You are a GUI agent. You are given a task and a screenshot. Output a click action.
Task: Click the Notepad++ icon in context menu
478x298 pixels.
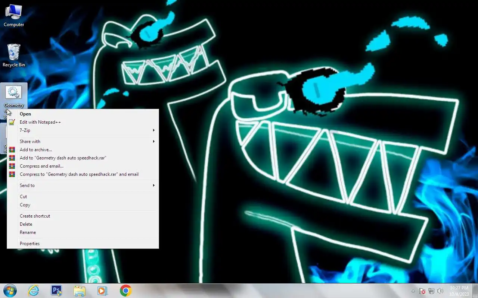(12, 122)
